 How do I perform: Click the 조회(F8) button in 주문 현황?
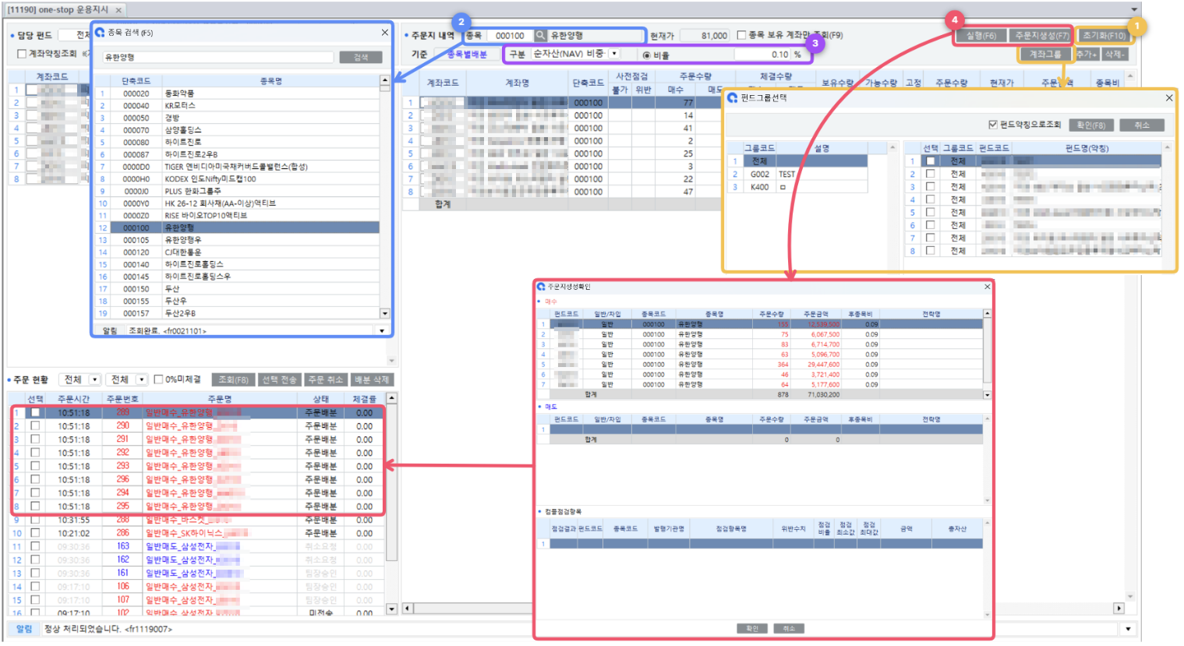(233, 379)
